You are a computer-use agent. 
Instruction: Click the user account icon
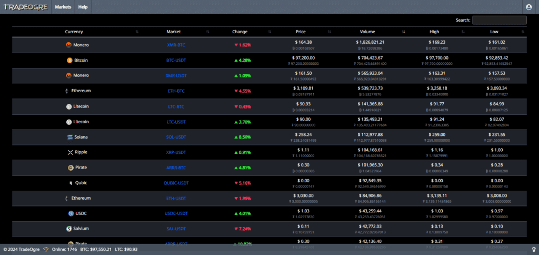(529, 7)
